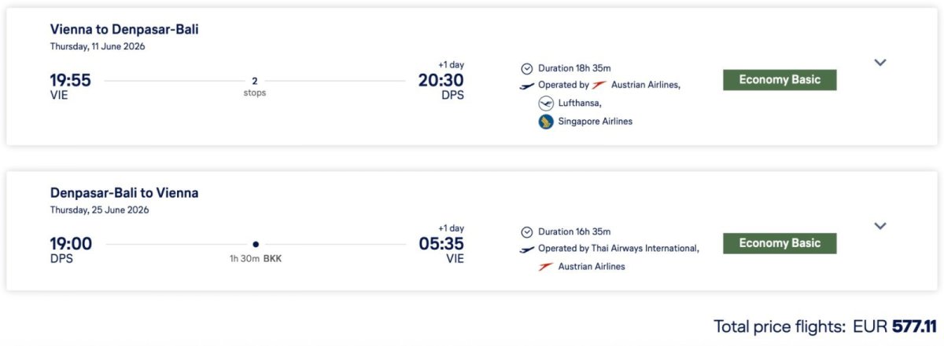
Task: Expand the Vienna to Denpasar-Bali flight details chevron
Action: pos(880,63)
